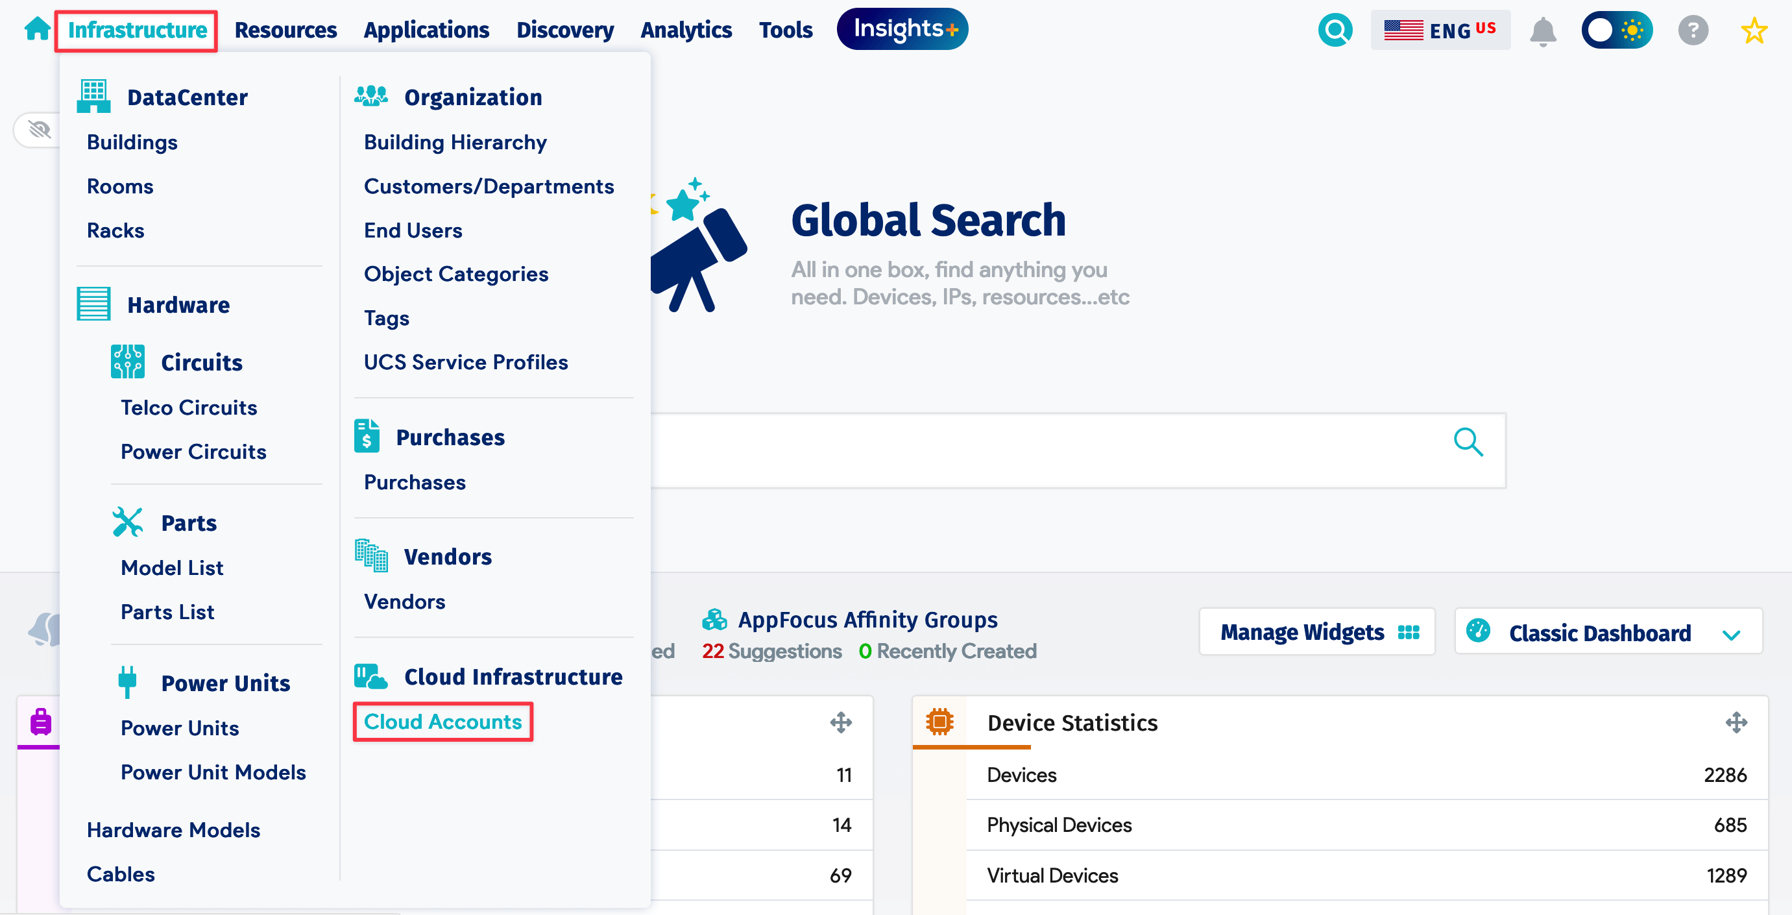
Task: Click the favorites star icon
Action: (1754, 30)
